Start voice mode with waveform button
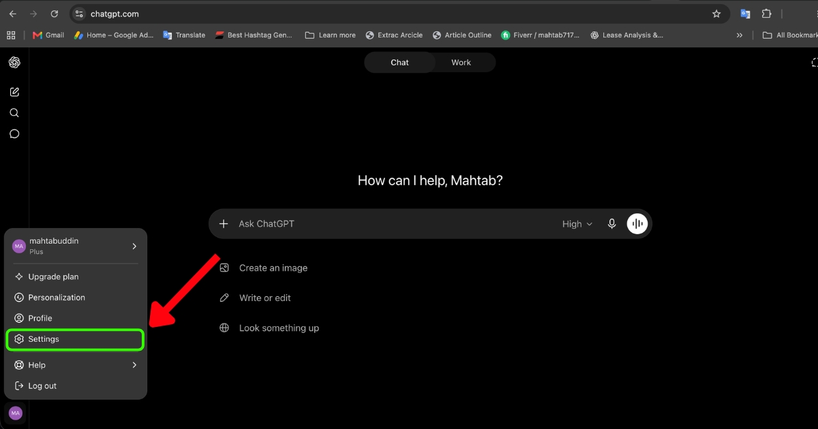 pyautogui.click(x=637, y=224)
